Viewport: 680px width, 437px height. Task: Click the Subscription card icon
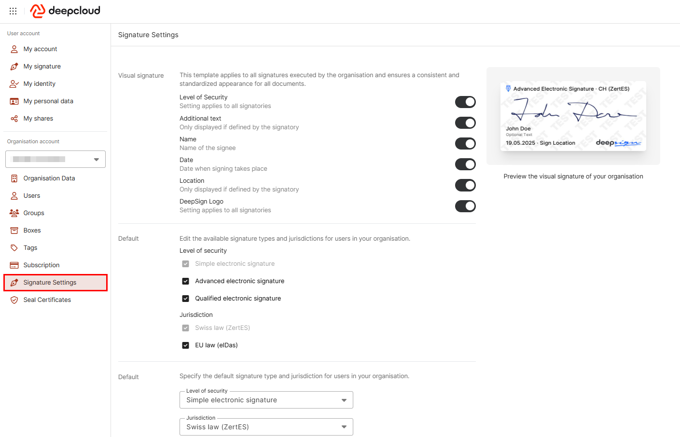14,265
